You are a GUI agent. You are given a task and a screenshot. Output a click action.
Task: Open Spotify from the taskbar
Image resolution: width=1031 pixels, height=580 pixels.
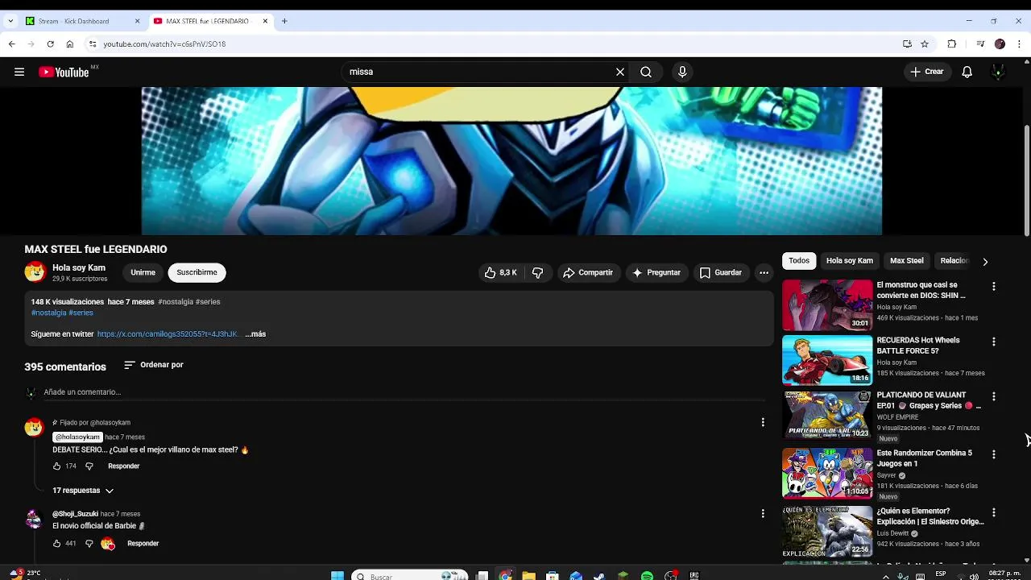[x=647, y=575]
